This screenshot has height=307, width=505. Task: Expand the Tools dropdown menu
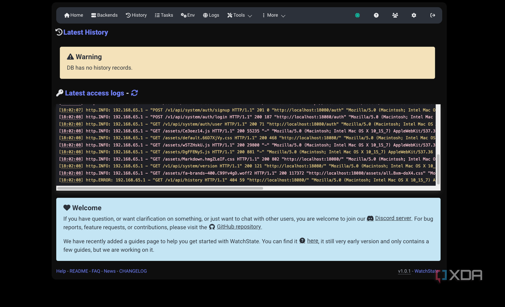click(240, 15)
